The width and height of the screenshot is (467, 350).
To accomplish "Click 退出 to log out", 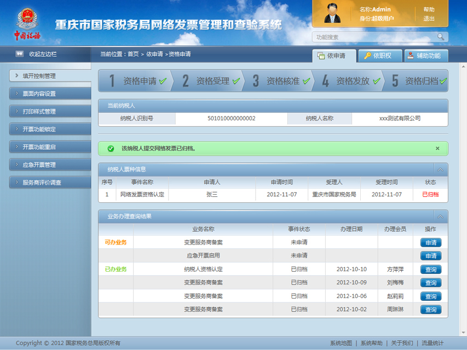I will 429,19.
